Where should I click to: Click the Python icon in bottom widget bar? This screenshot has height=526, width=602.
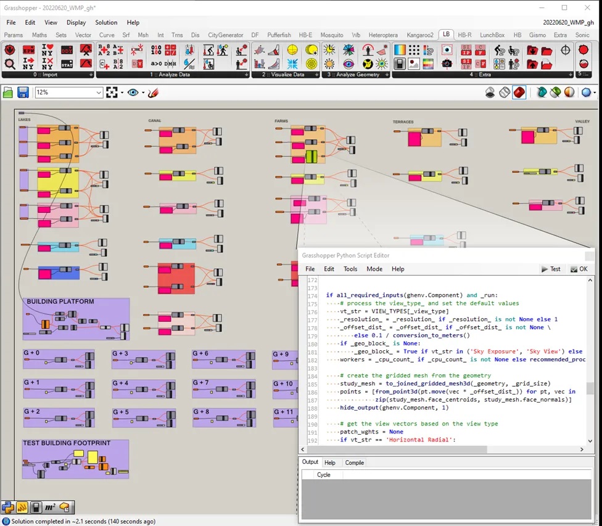[8, 507]
